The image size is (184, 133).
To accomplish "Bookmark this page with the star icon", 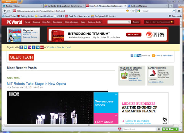I will [x=128, y=11].
